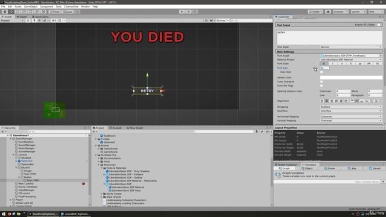The width and height of the screenshot is (386, 217).
Task: Select the Rotate tool in toolbar
Action: 17,11
